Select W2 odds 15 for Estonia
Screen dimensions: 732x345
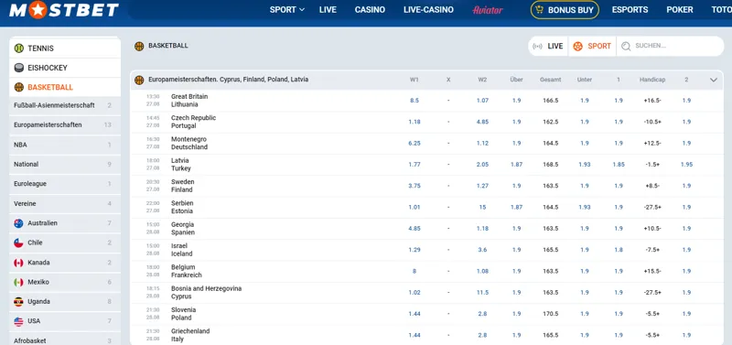(x=483, y=208)
